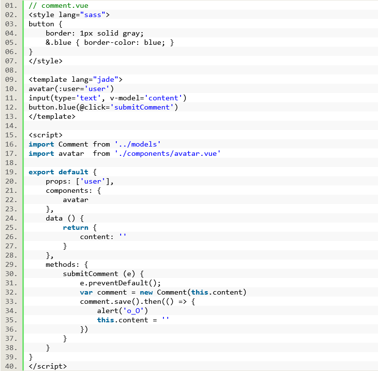Click the closing '</style>' tag
The image size is (378, 371).
[46, 61]
